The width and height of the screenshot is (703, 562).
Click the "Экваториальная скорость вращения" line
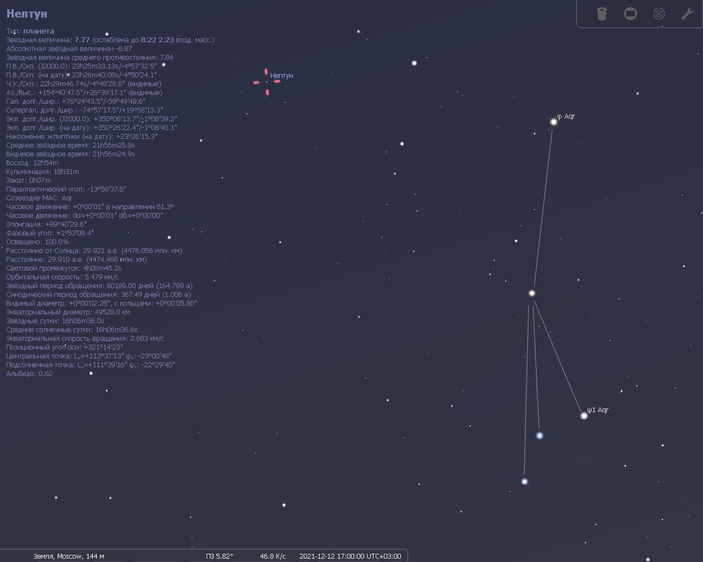click(85, 339)
